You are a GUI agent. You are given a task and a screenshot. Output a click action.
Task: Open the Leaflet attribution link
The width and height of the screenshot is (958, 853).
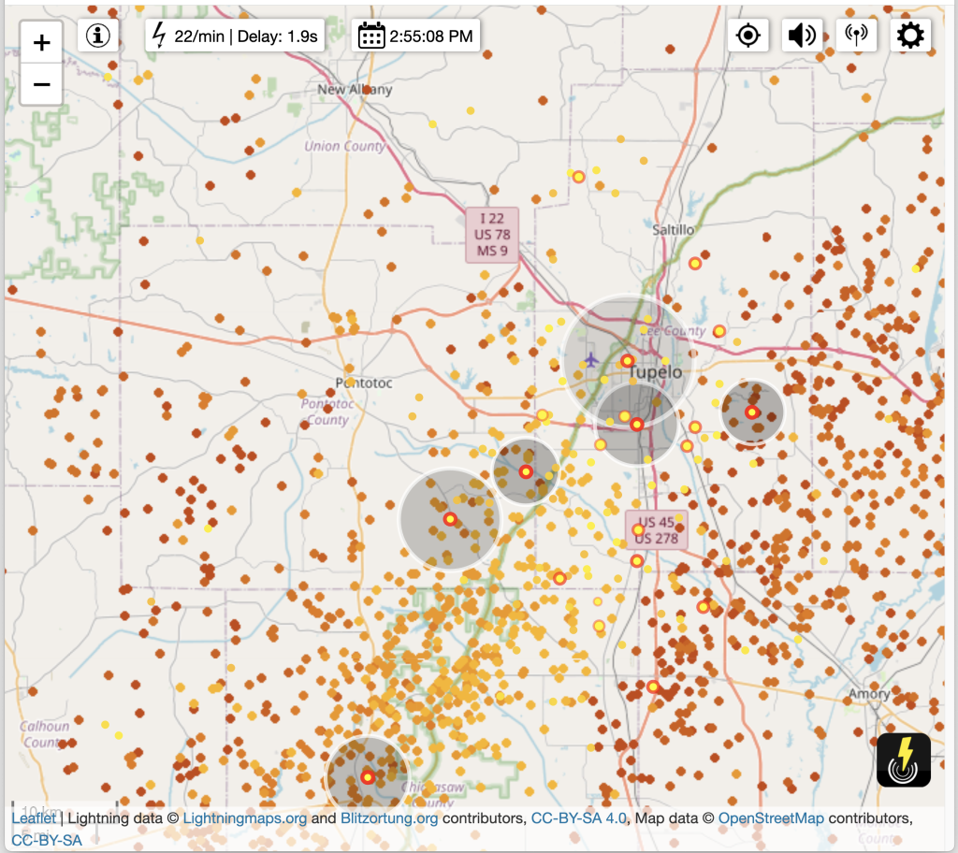click(x=33, y=818)
